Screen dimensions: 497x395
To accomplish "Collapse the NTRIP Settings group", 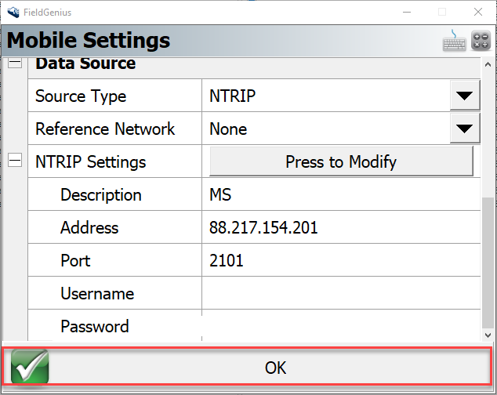I will (14, 161).
